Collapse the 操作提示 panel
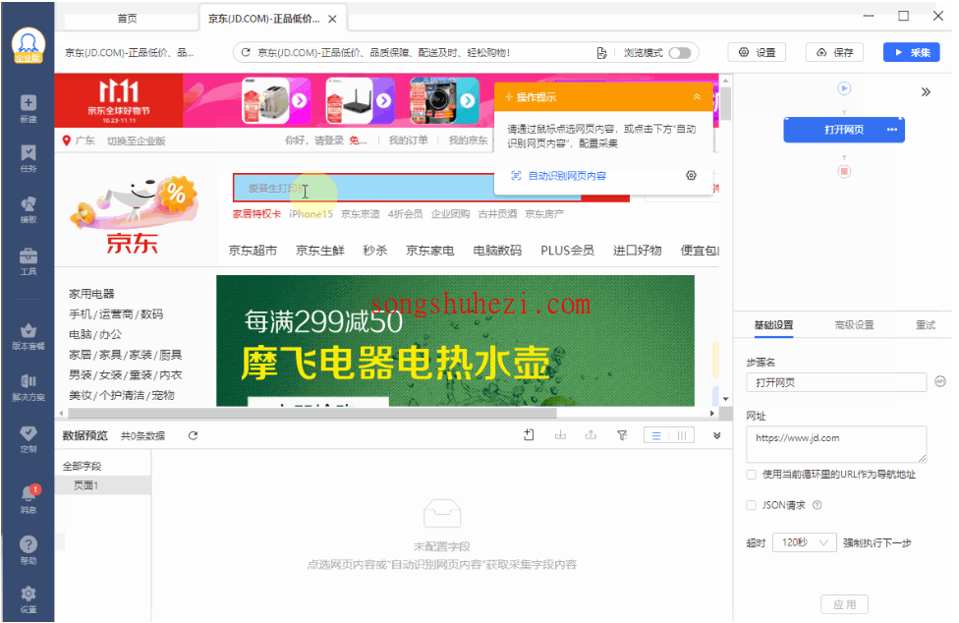This screenshot has height=623, width=959. [x=697, y=97]
